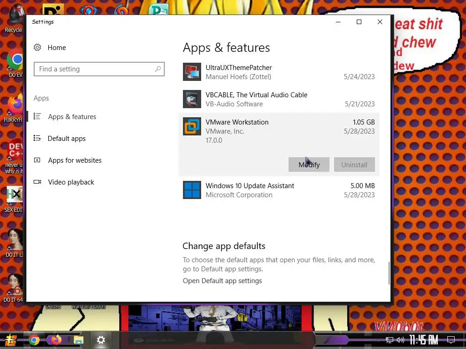Image resolution: width=466 pixels, height=349 pixels.
Task: Select the Chrome desktop shortcut
Action: [x=15, y=64]
